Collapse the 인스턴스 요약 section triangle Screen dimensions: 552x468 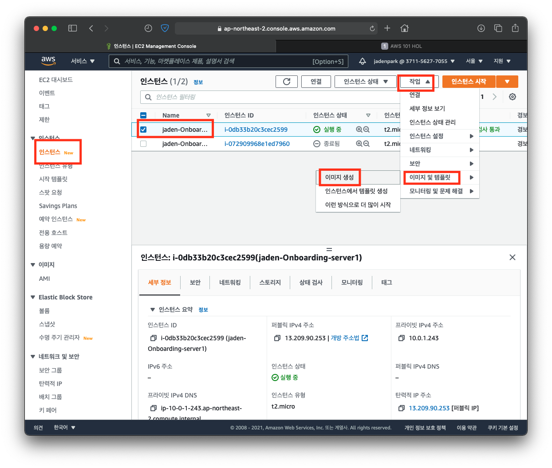pos(153,310)
